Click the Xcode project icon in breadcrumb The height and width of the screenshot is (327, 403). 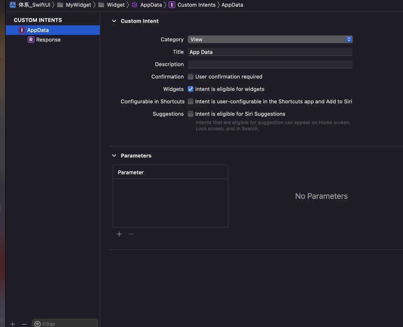[x=13, y=5]
